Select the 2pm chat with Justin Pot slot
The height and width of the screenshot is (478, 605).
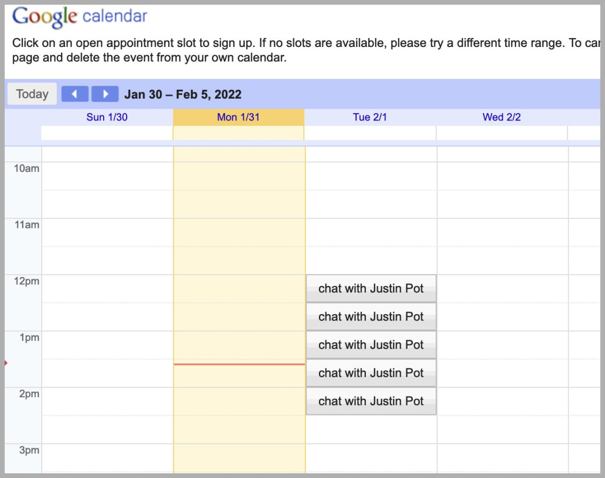(x=371, y=401)
